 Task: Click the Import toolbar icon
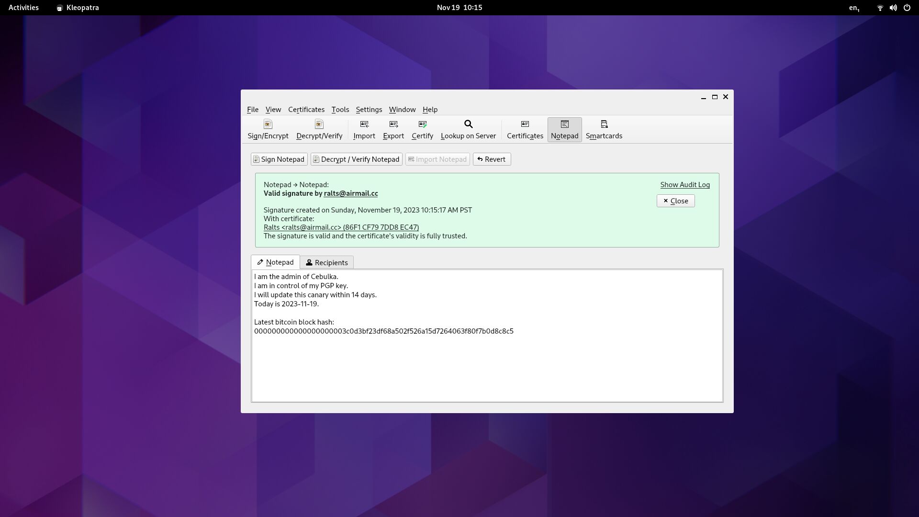point(364,129)
